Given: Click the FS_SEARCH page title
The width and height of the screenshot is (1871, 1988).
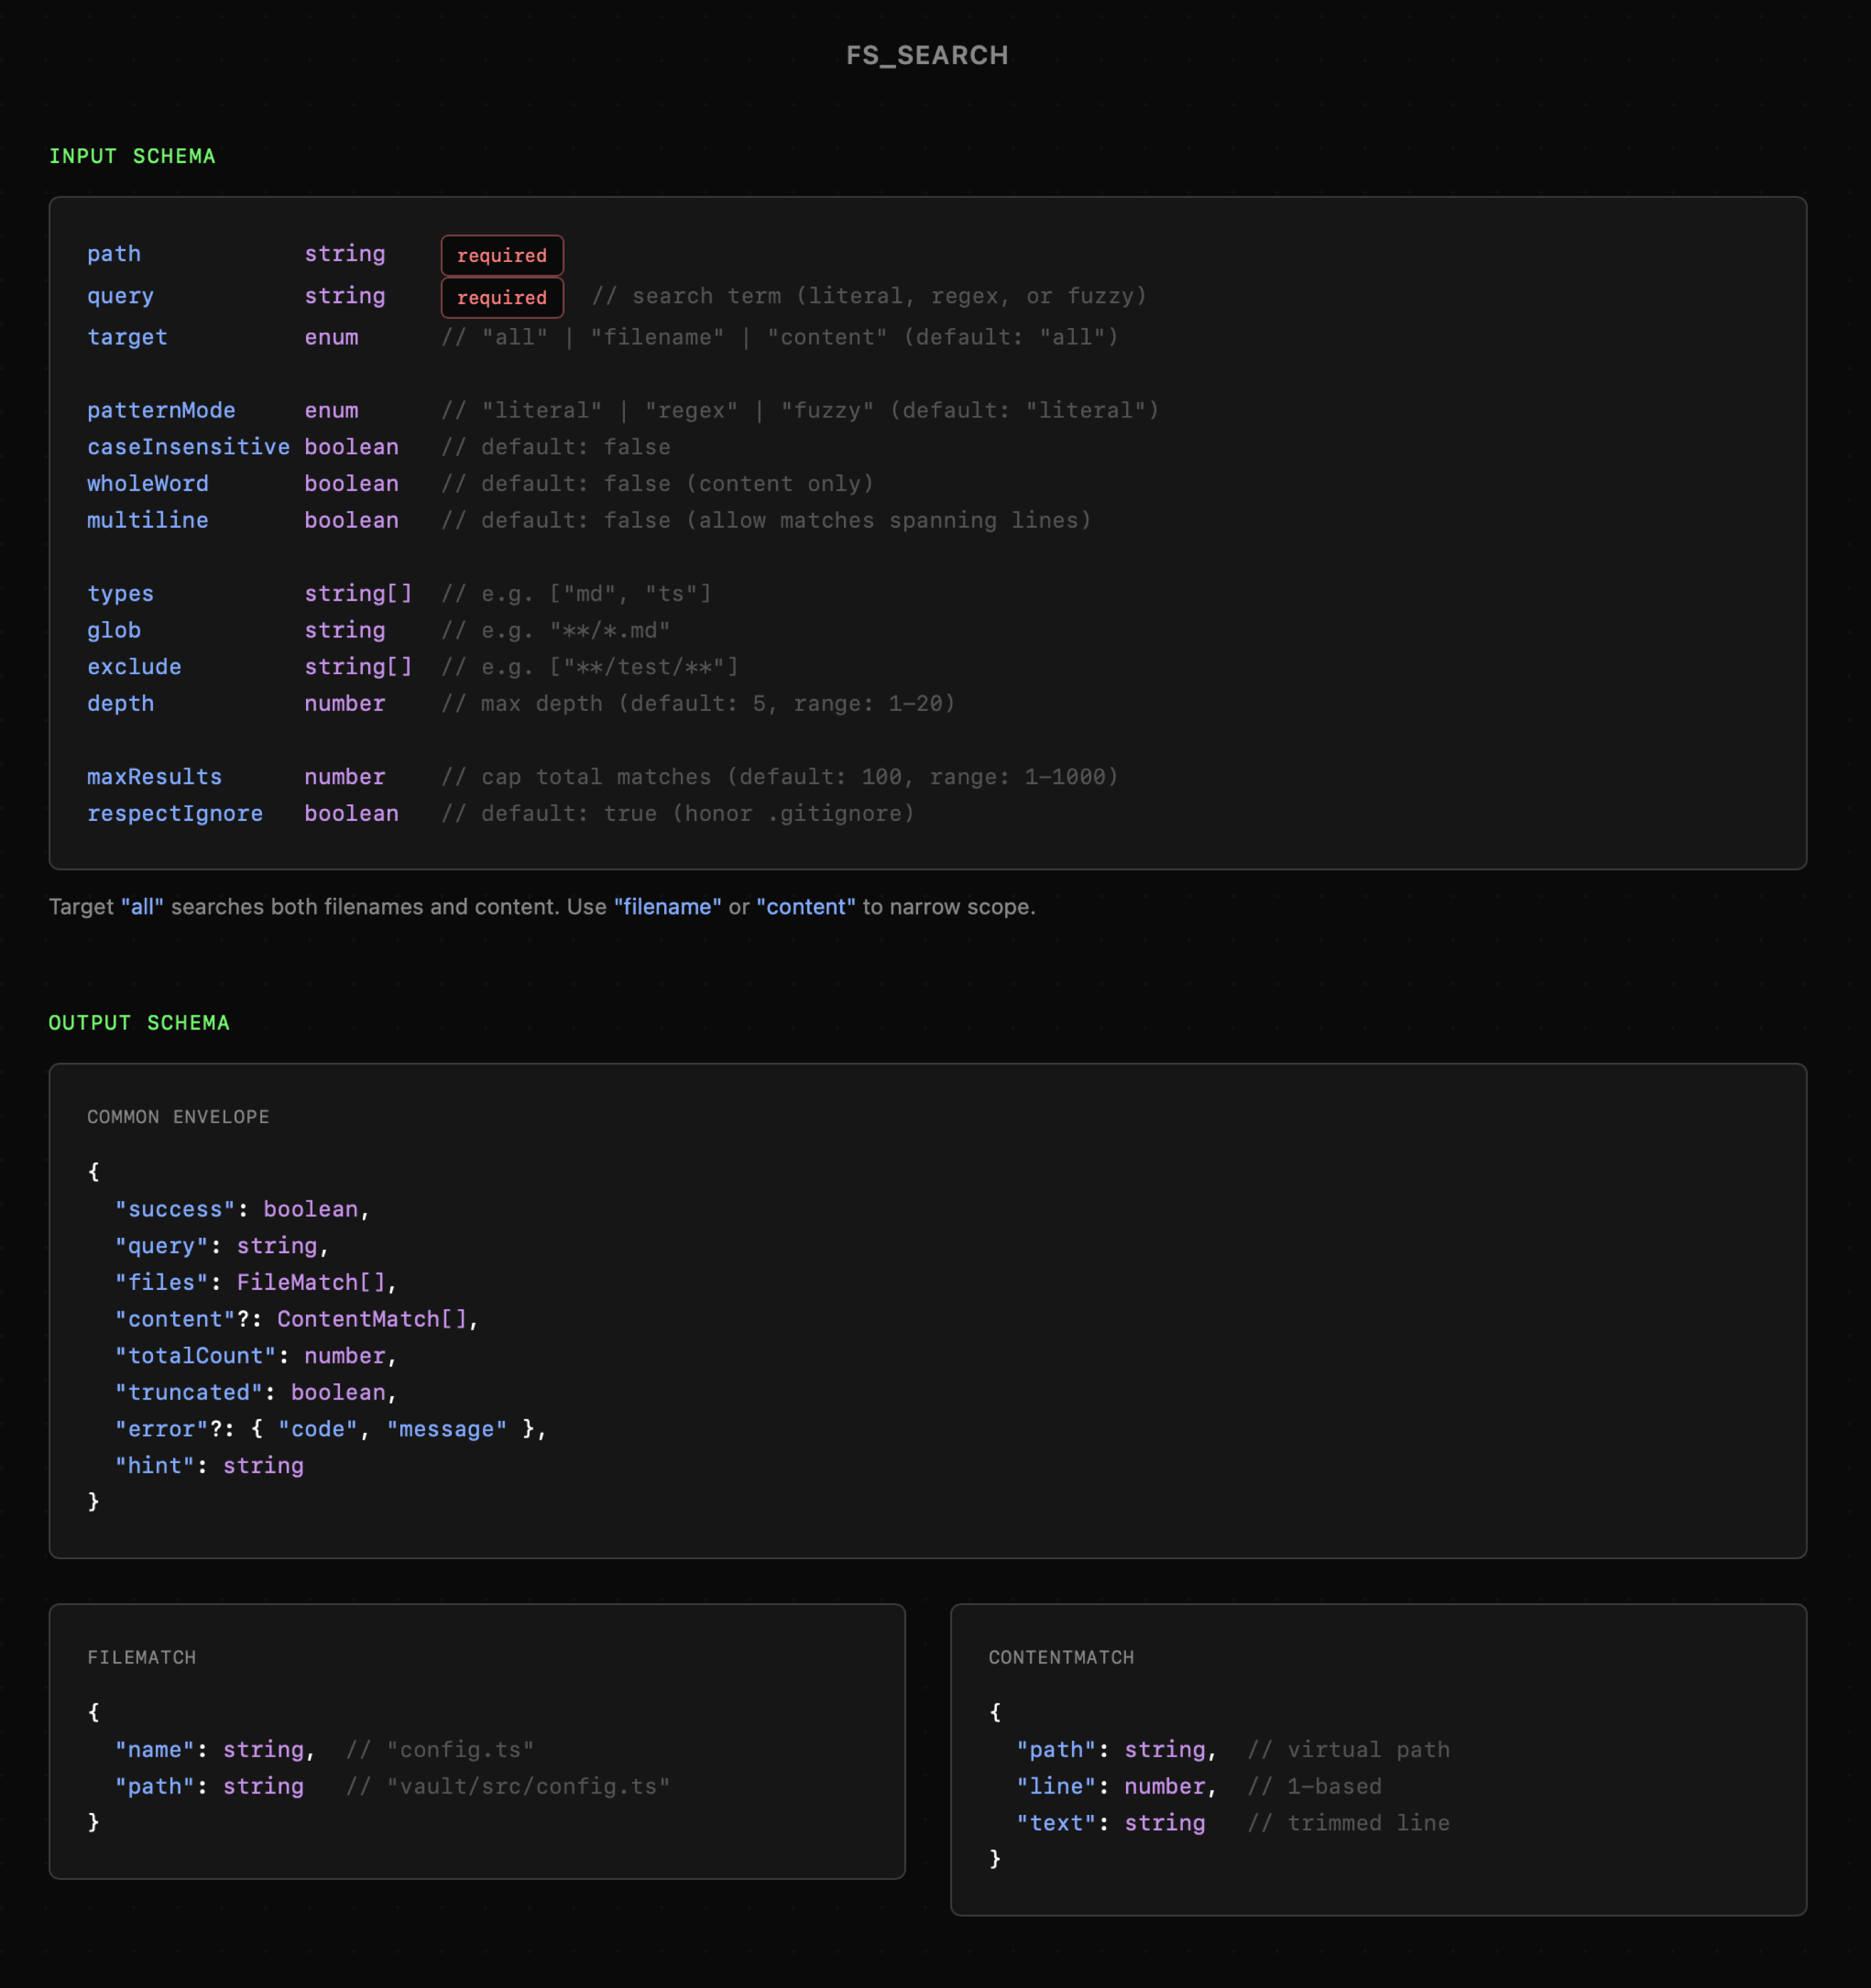Looking at the screenshot, I should click(927, 55).
